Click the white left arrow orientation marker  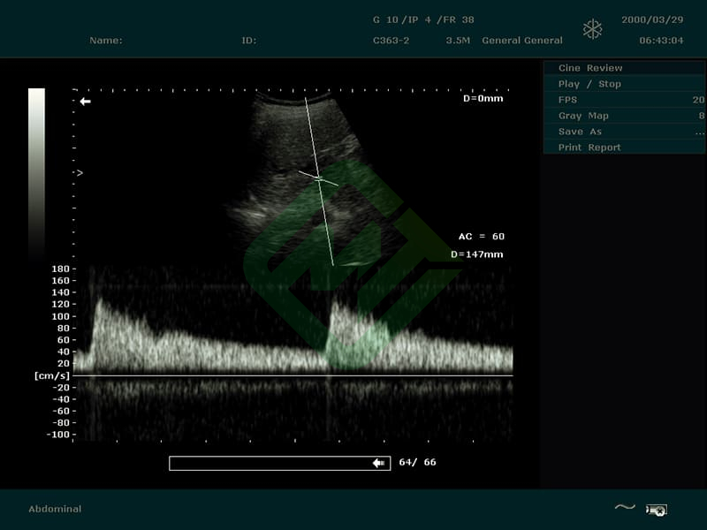click(85, 102)
